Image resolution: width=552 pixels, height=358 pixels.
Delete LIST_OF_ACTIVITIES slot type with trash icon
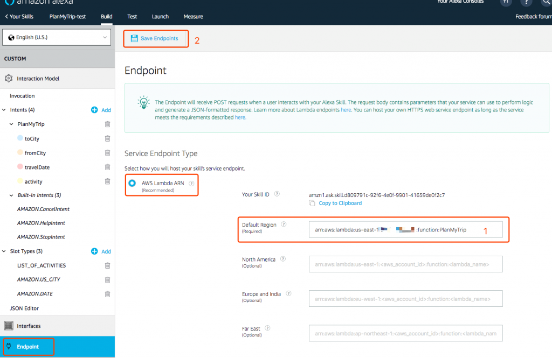point(107,265)
